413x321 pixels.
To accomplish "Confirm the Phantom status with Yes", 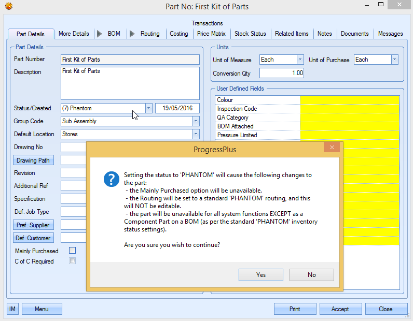I will pyautogui.click(x=261, y=275).
